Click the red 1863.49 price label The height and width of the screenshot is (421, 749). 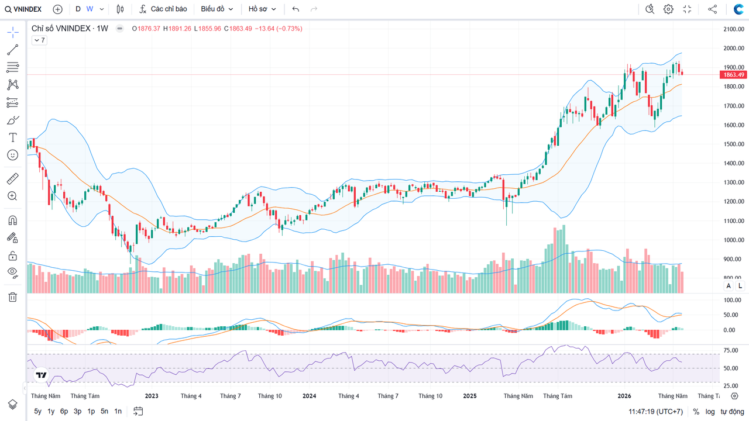734,75
